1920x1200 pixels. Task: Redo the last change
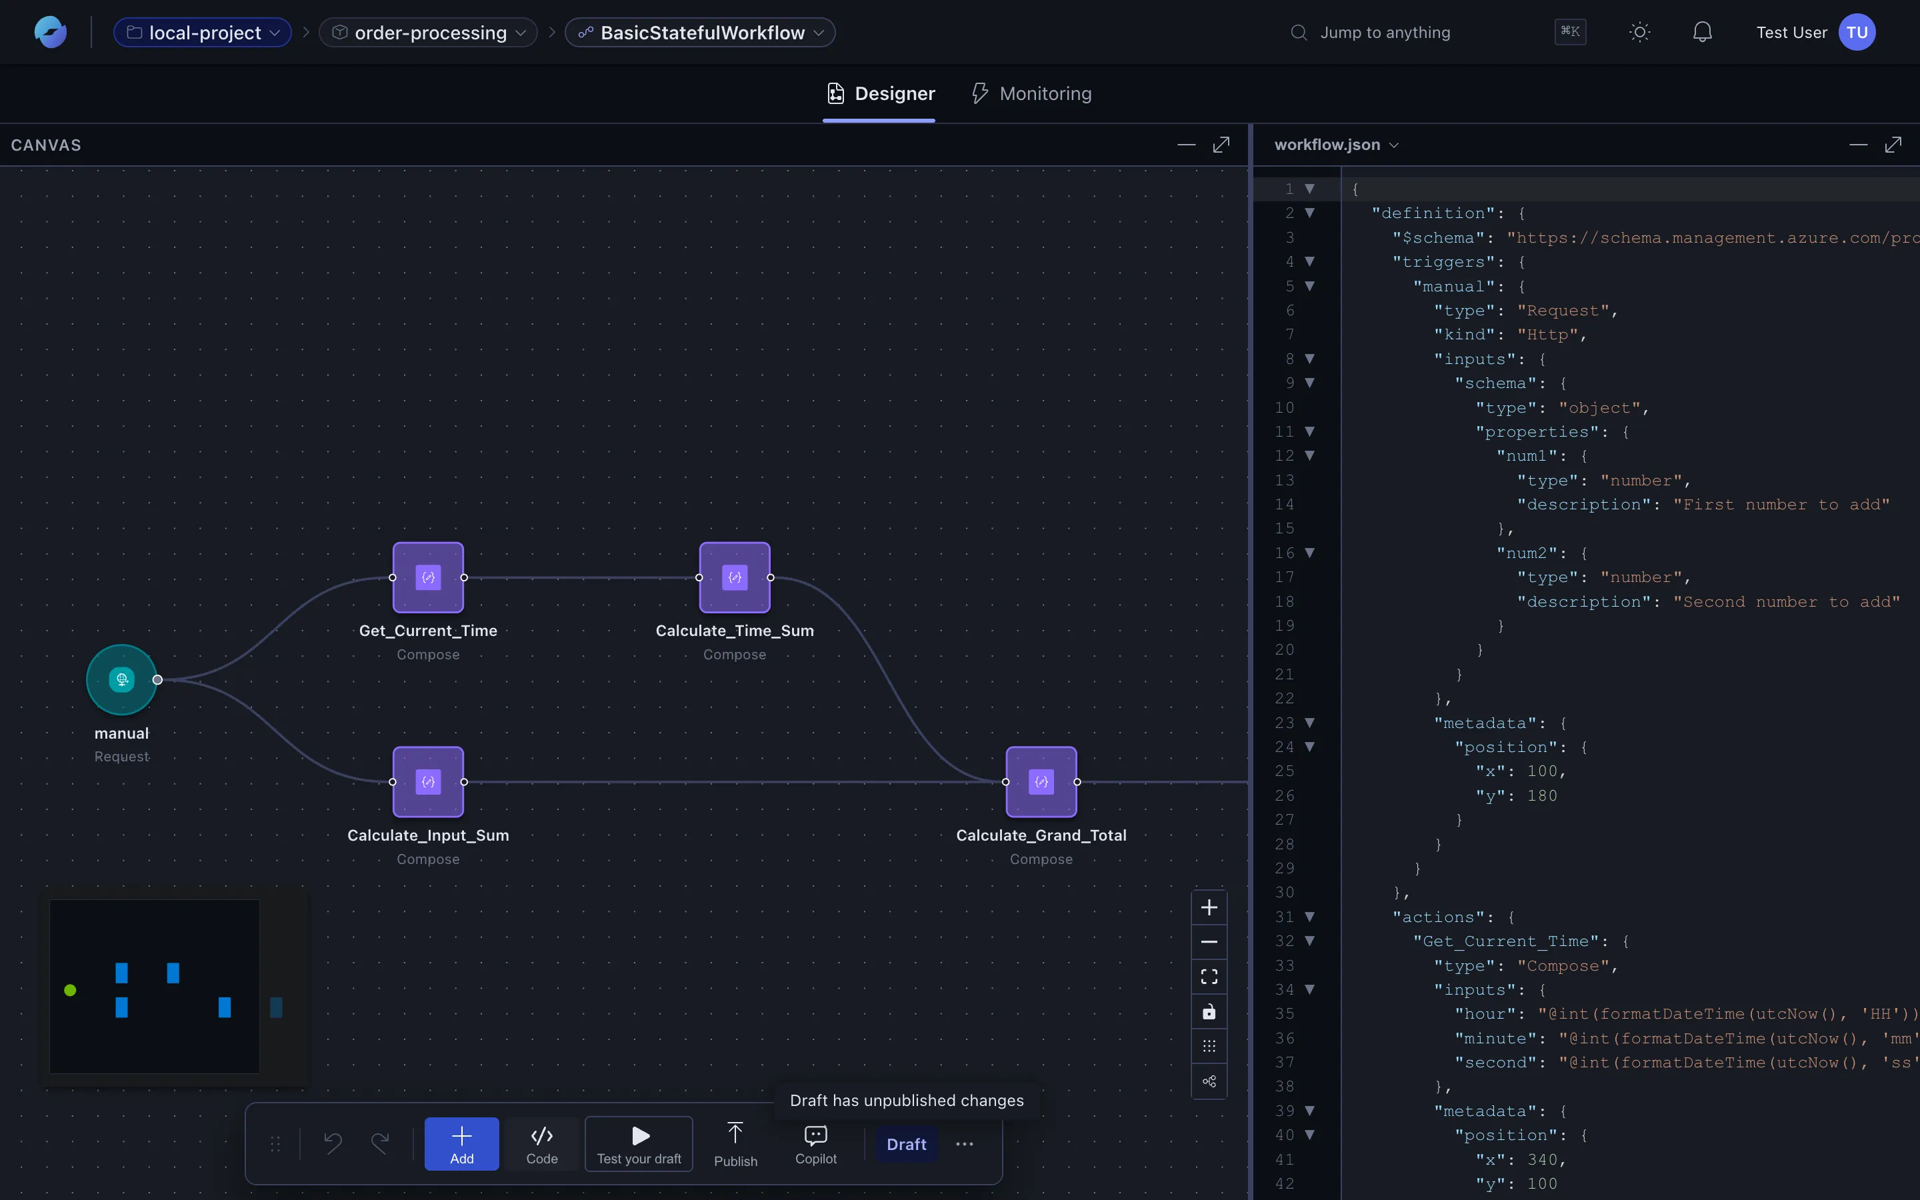pyautogui.click(x=380, y=1143)
